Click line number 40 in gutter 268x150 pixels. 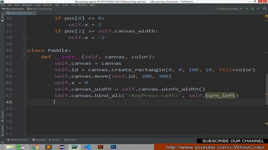coord(9,50)
